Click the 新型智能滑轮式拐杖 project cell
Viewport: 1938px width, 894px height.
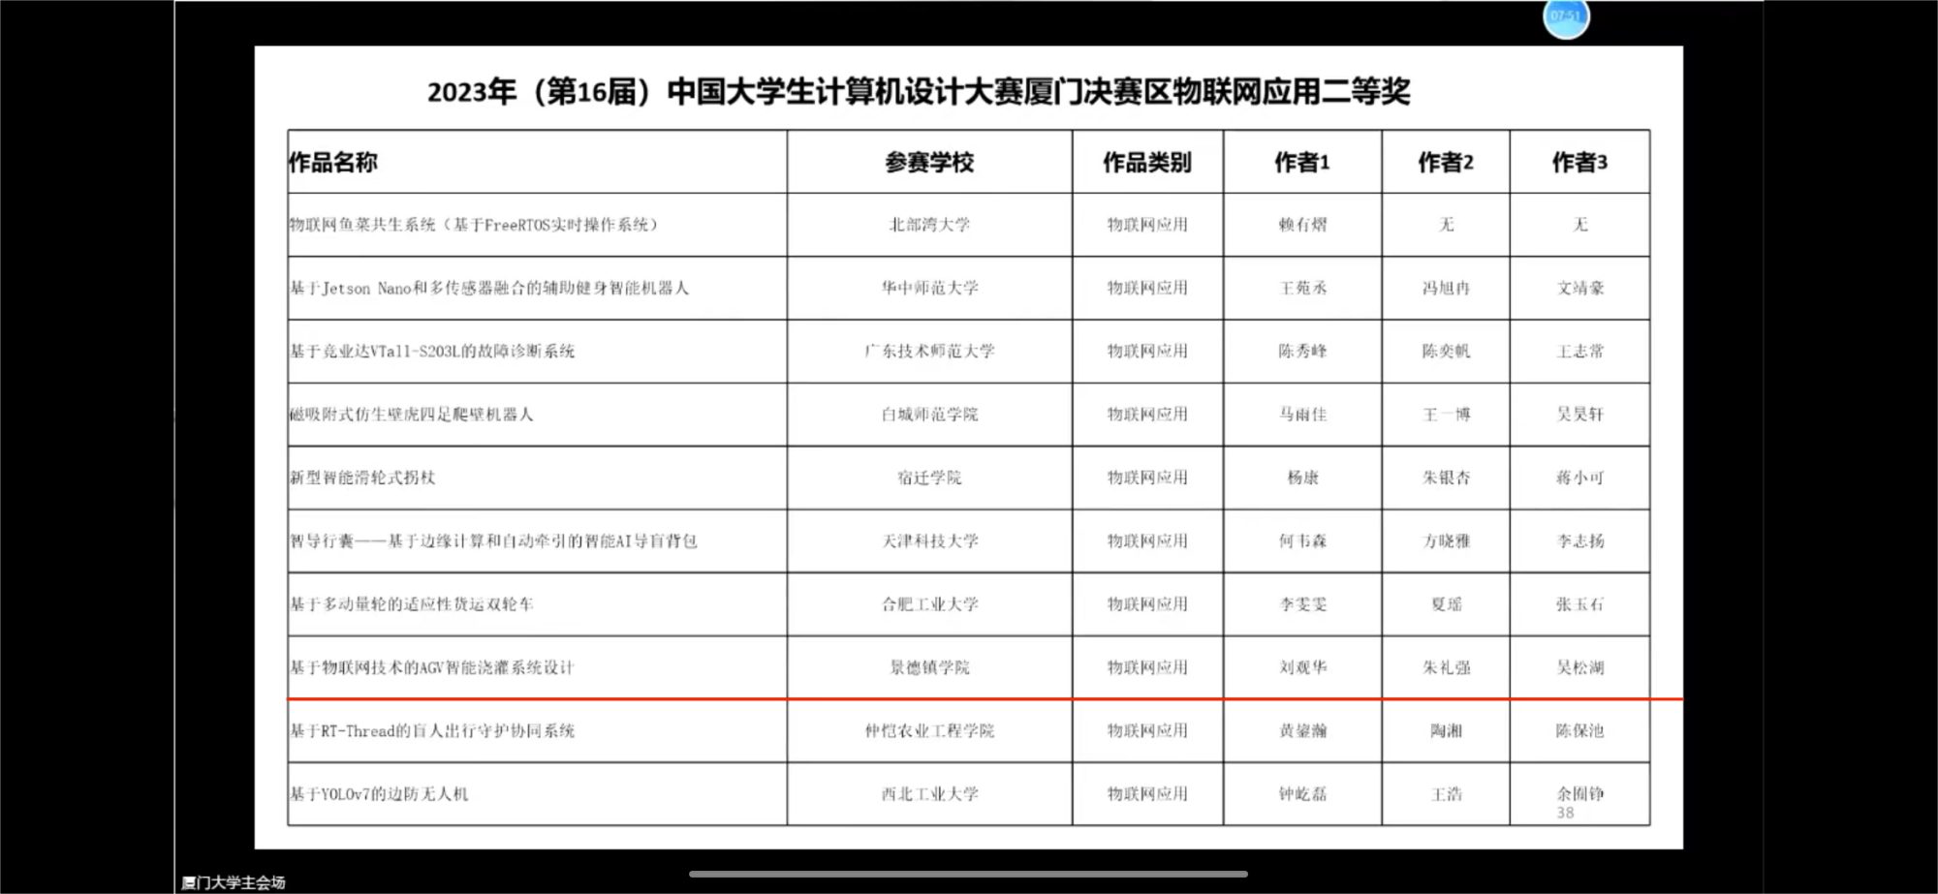[x=362, y=478]
